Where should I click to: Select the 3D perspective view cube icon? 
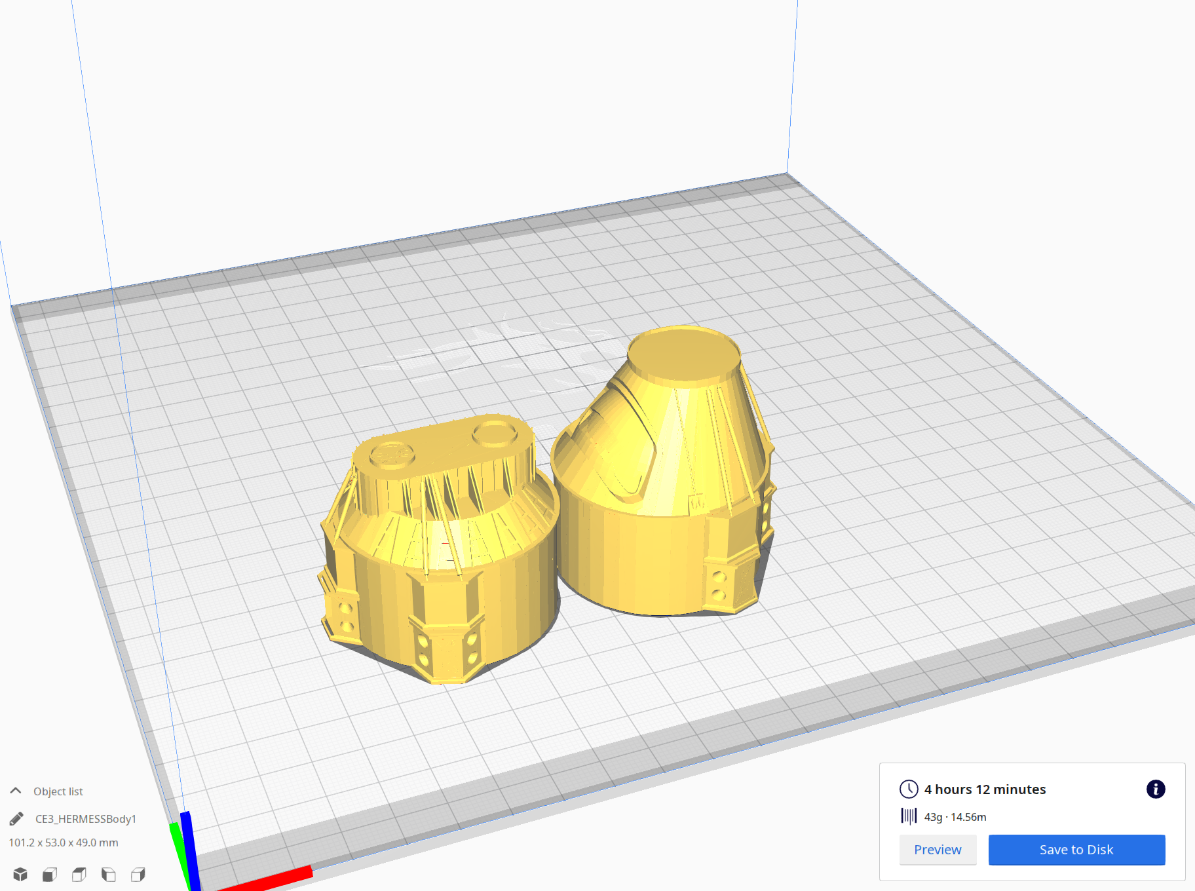pos(20,874)
